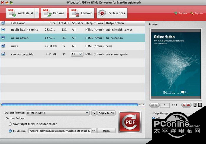Select the seo starter guide file name
This screenshot has height=144, width=206.
tap(22, 55)
